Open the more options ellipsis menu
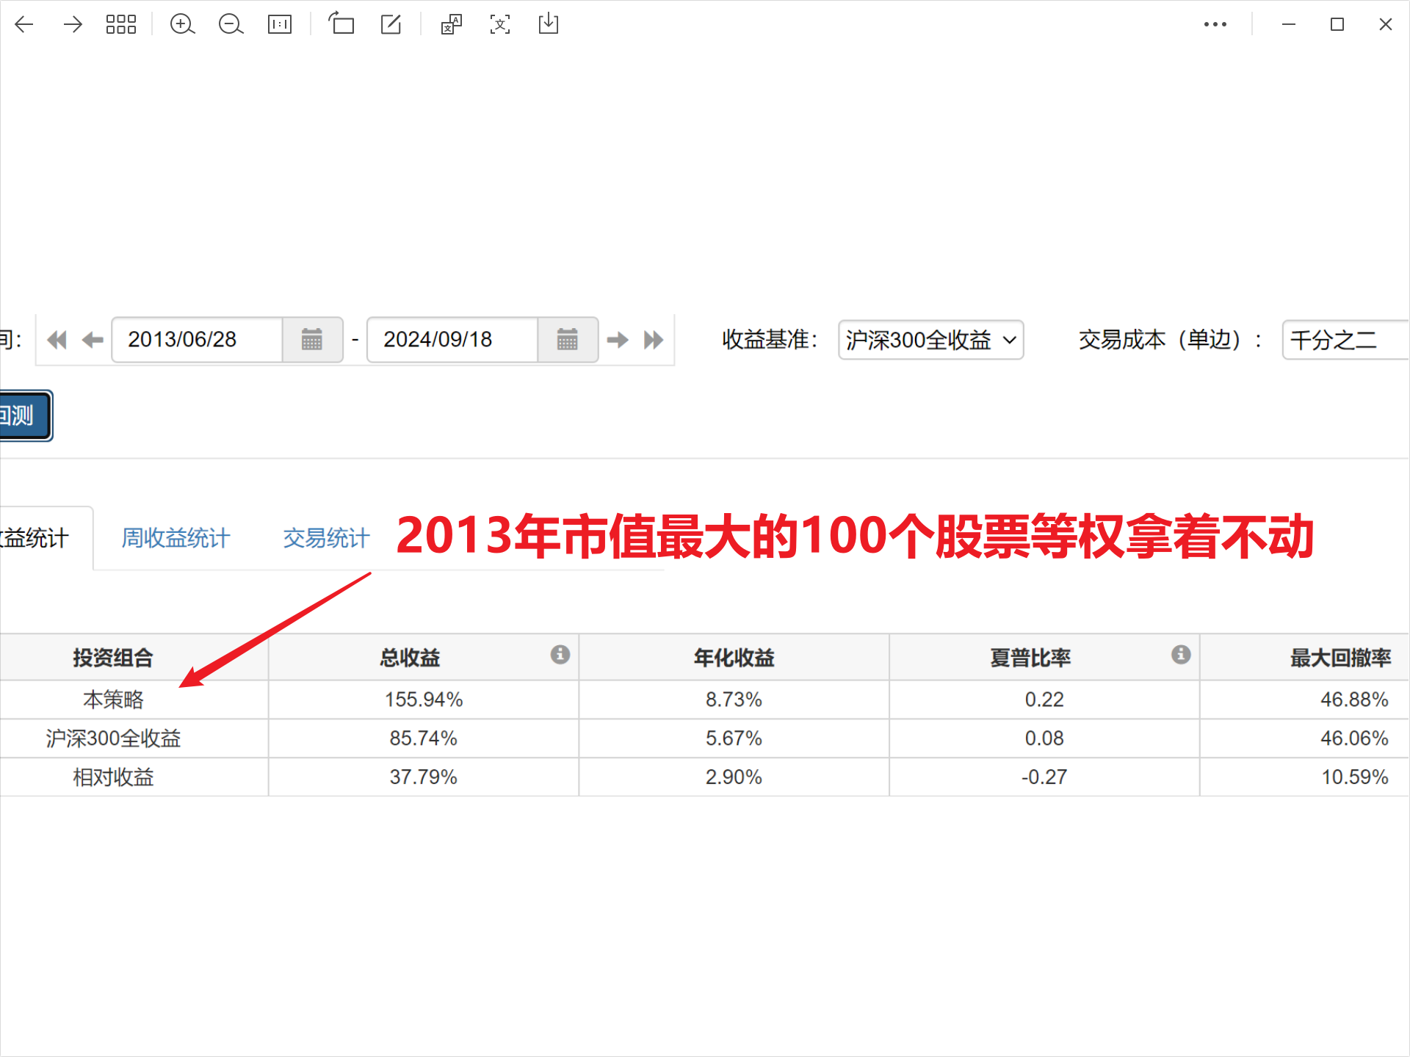1410x1057 pixels. coord(1215,24)
